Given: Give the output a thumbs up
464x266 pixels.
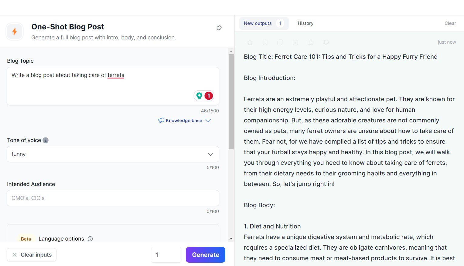Looking at the screenshot, I should (311, 42).
